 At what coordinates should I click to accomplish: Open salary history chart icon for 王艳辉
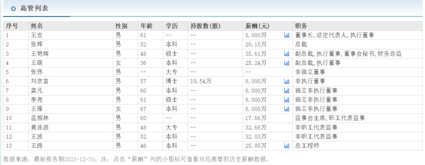click(x=286, y=53)
